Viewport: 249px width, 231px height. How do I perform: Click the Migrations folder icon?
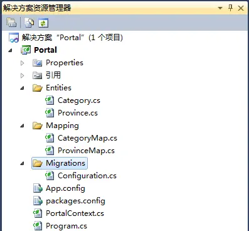[38, 163]
